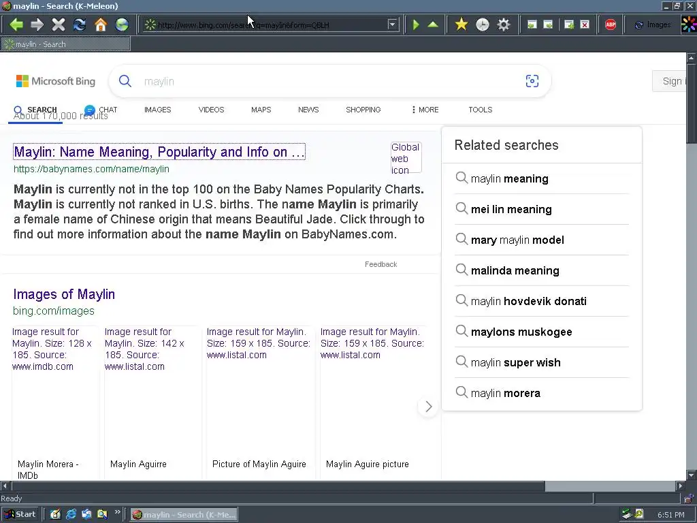Switch to the IMAGES tab
697x523 pixels.
157,110
